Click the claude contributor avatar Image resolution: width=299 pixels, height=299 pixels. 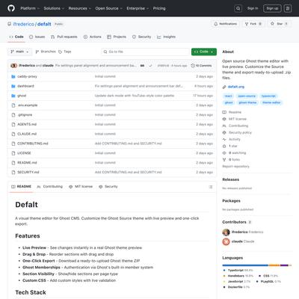click(x=226, y=241)
